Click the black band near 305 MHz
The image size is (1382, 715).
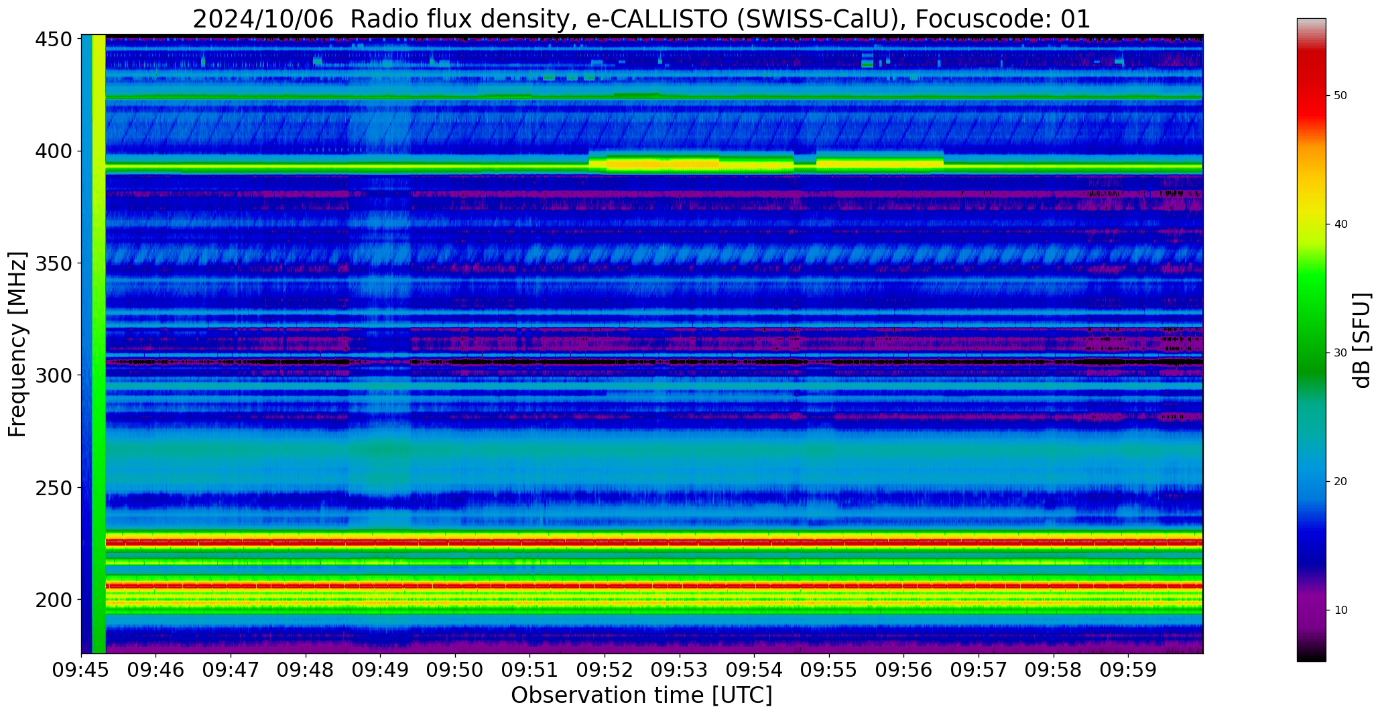[x=654, y=362]
